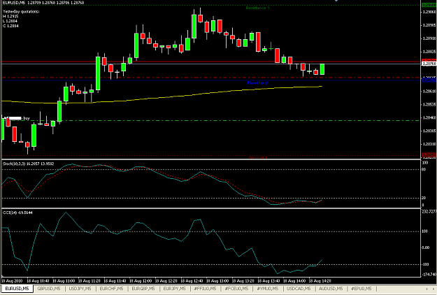Click the 18 Aug 10:40 time label

tap(38, 281)
